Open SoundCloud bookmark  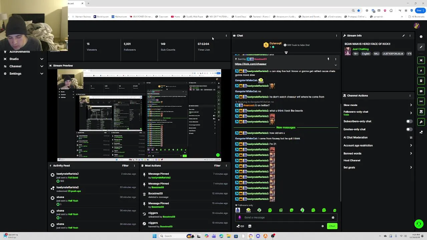239,17
